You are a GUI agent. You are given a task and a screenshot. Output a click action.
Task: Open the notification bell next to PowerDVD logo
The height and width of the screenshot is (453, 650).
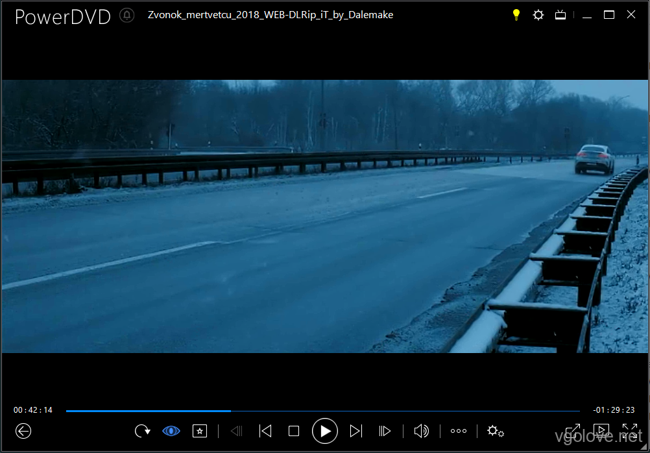pos(127,16)
